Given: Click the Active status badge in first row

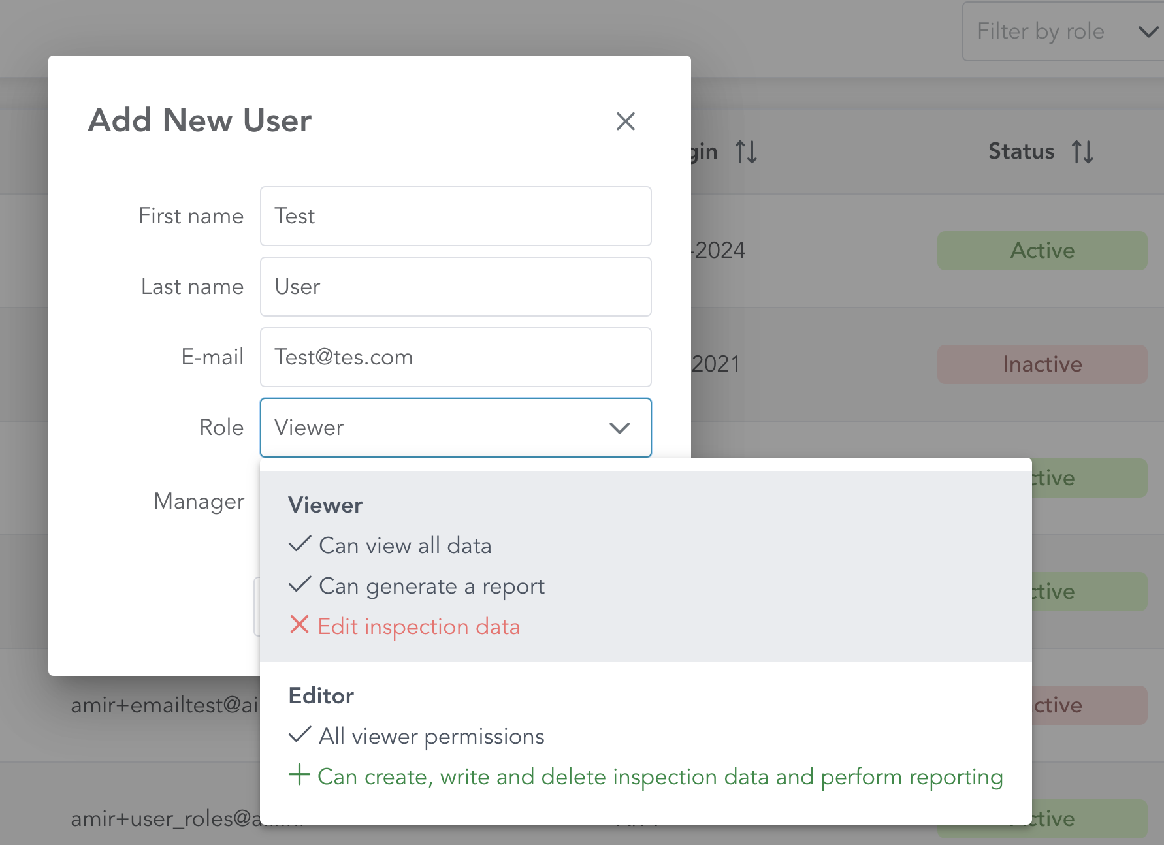Looking at the screenshot, I should [x=1042, y=251].
